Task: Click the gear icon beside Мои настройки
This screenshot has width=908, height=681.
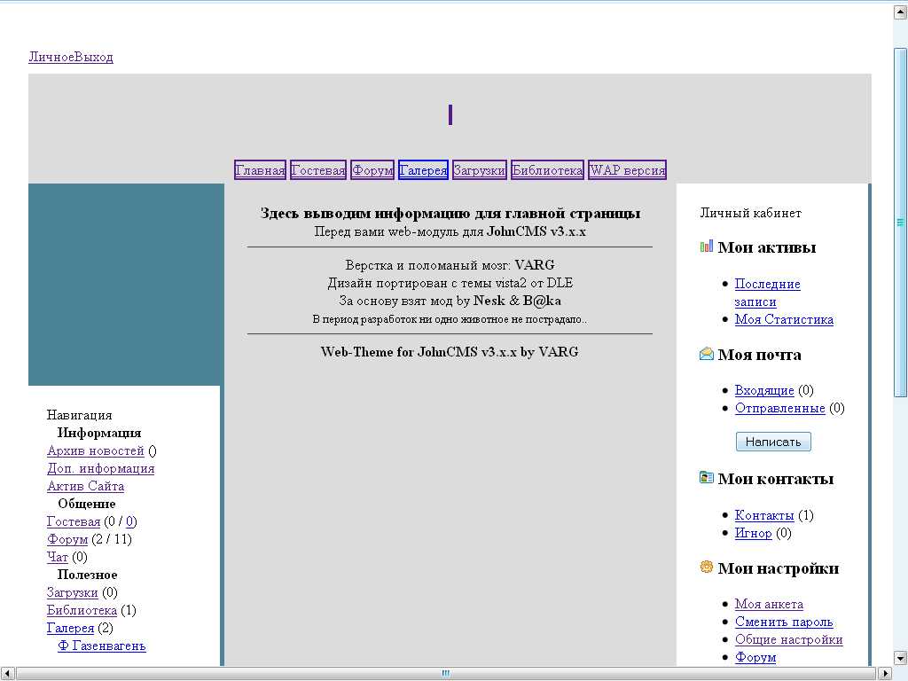Action: pyautogui.click(x=706, y=567)
